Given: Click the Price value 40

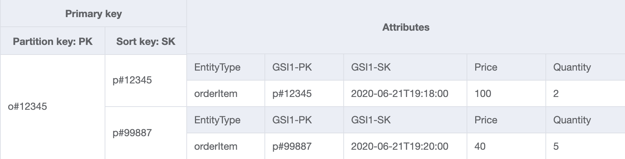Looking at the screenshot, I should click(480, 146).
